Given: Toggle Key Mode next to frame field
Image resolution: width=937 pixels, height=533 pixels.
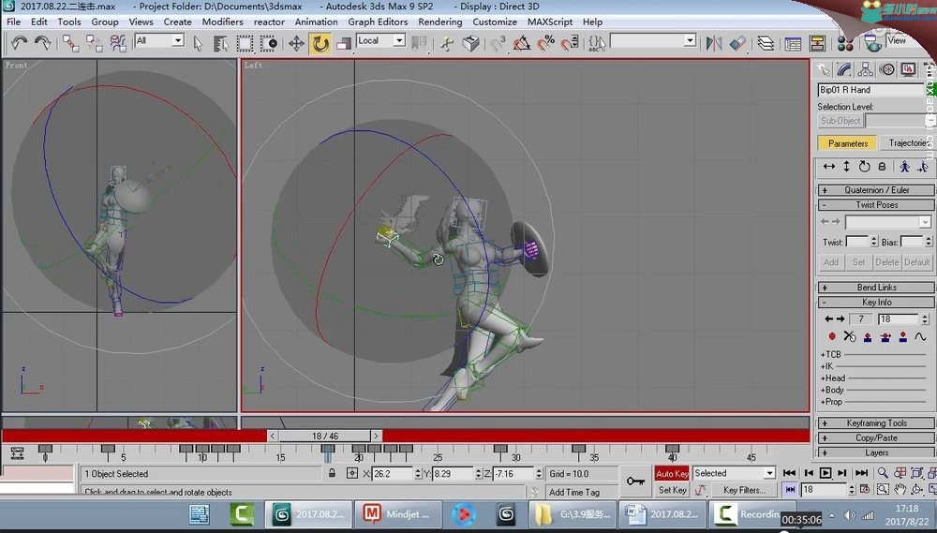Looking at the screenshot, I should click(x=790, y=489).
